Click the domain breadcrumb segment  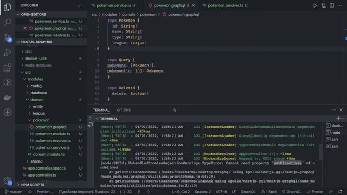128,15
